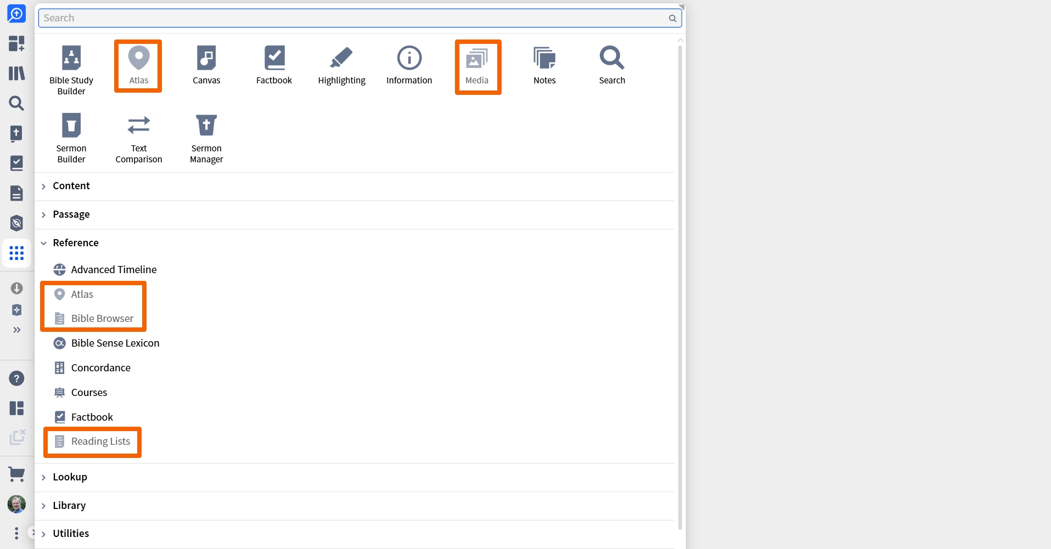Open the Layouts sidebar icon
The width and height of the screenshot is (1051, 549).
point(16,408)
